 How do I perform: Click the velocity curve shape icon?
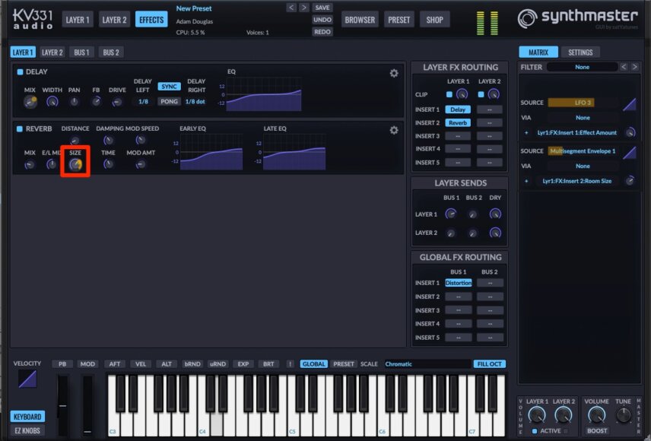point(27,379)
